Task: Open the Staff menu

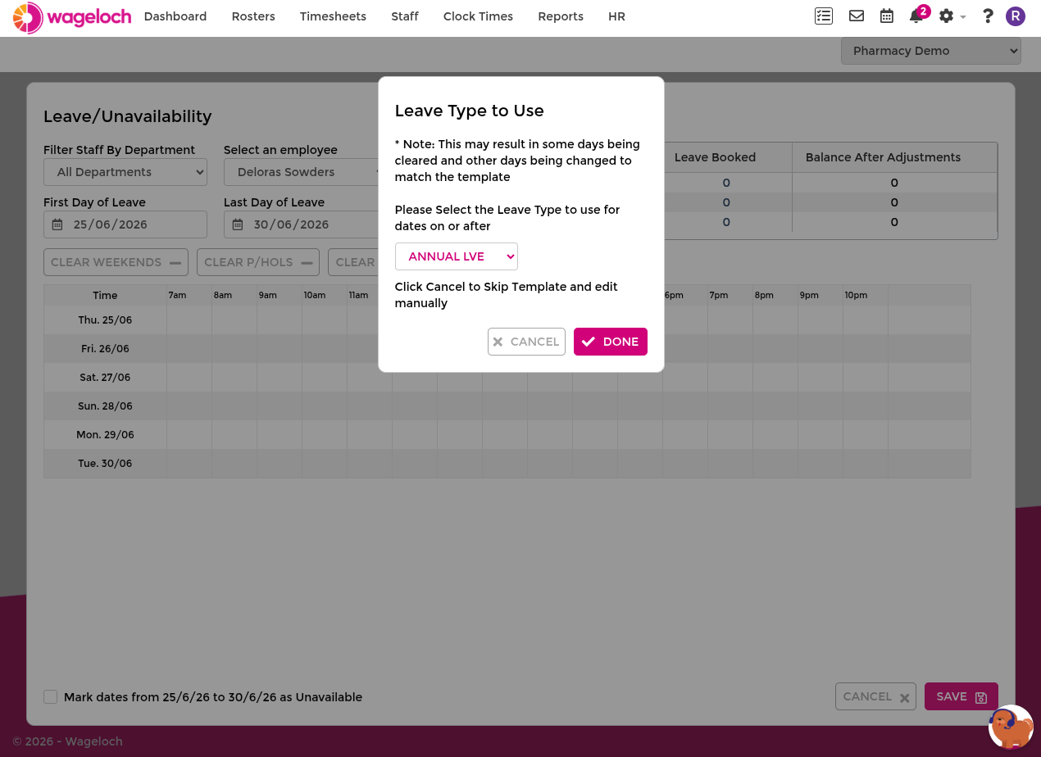Action: [x=405, y=16]
